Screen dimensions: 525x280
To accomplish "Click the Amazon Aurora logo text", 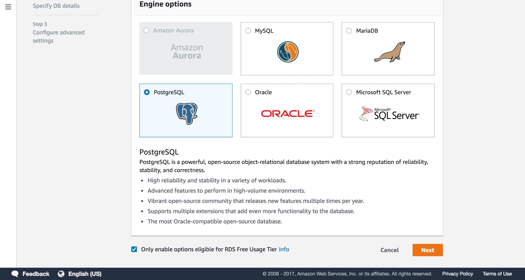I will (187, 51).
